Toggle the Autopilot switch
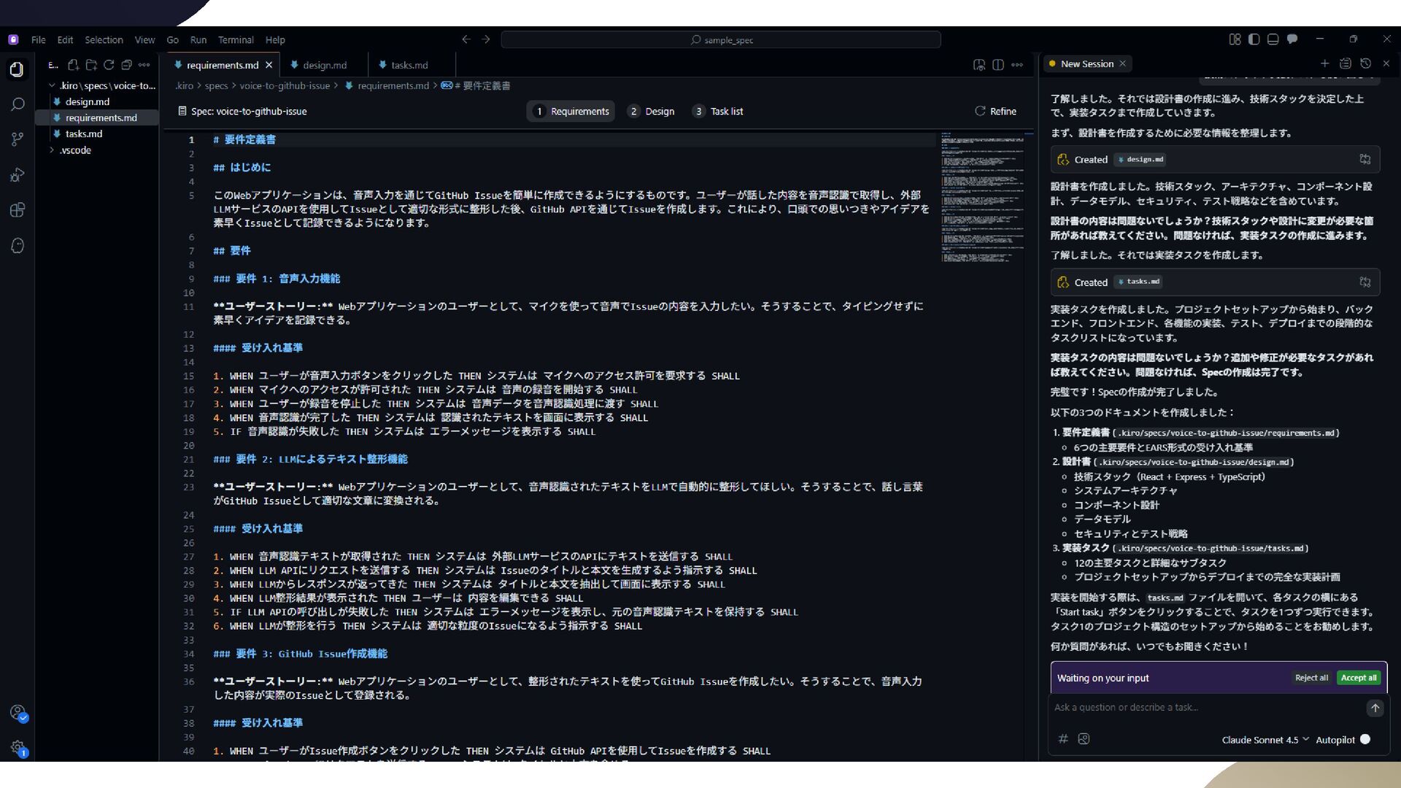1401x788 pixels. click(x=1365, y=739)
